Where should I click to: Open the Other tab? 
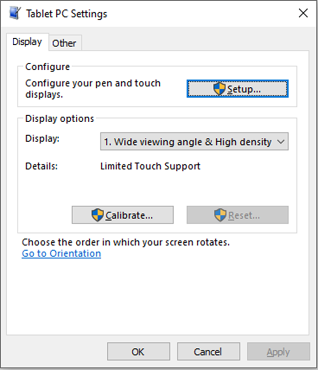pos(64,43)
